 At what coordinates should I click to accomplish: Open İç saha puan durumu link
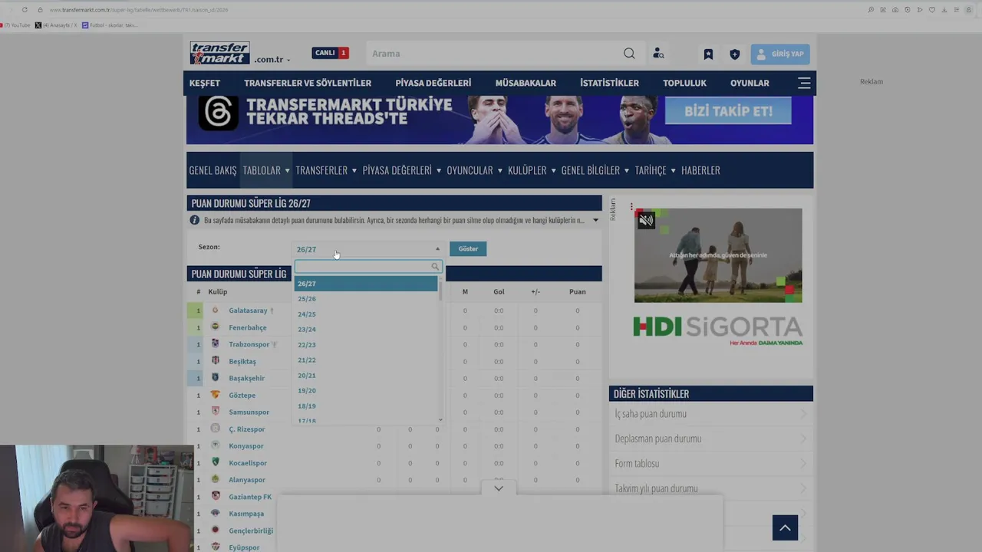(x=651, y=414)
